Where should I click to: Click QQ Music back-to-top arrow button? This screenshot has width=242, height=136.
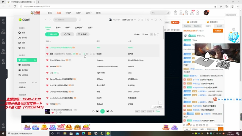tap(160, 103)
